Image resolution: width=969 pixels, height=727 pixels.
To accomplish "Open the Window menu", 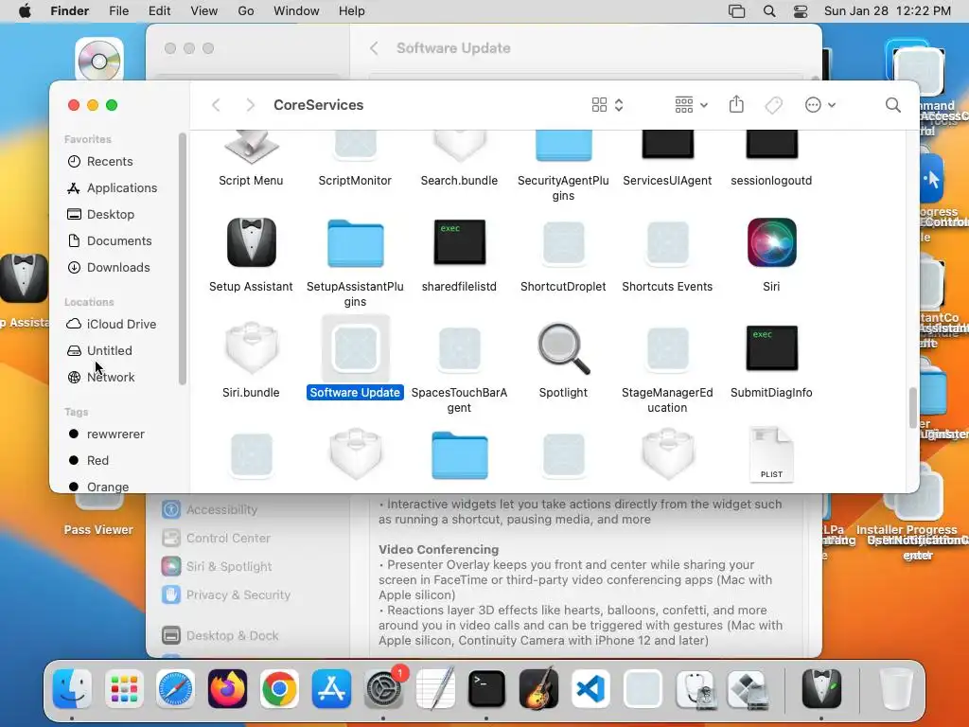I will (296, 11).
